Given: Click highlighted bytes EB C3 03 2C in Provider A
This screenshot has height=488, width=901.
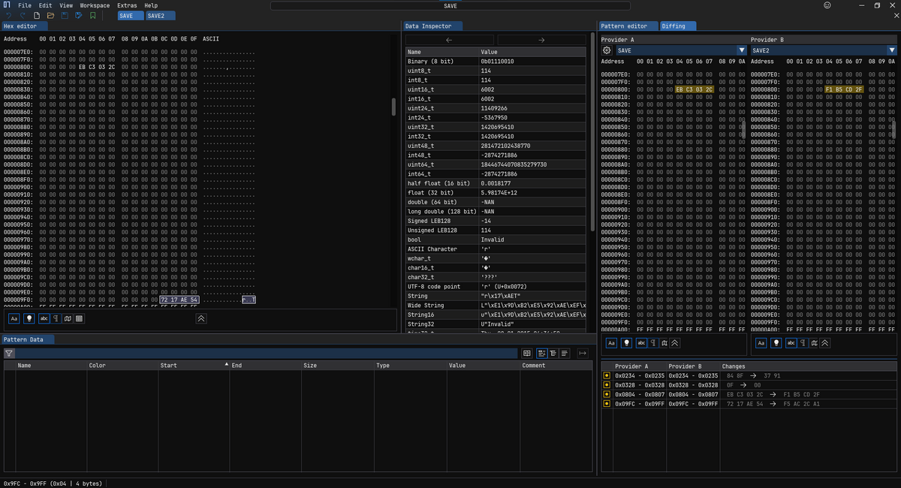Looking at the screenshot, I should (x=695, y=89).
